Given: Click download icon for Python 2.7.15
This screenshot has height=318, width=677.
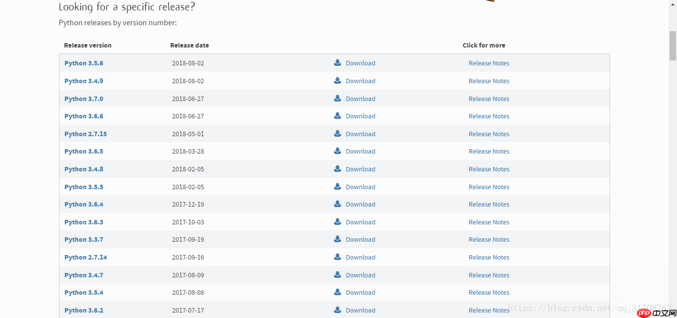Looking at the screenshot, I should (x=338, y=134).
